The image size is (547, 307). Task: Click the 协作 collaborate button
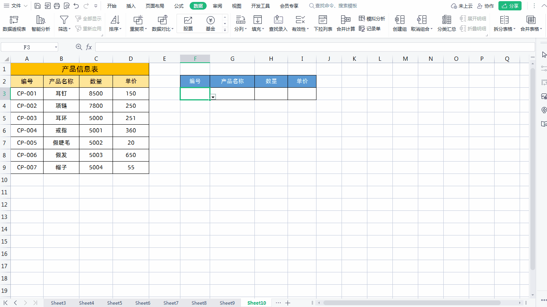click(x=485, y=6)
